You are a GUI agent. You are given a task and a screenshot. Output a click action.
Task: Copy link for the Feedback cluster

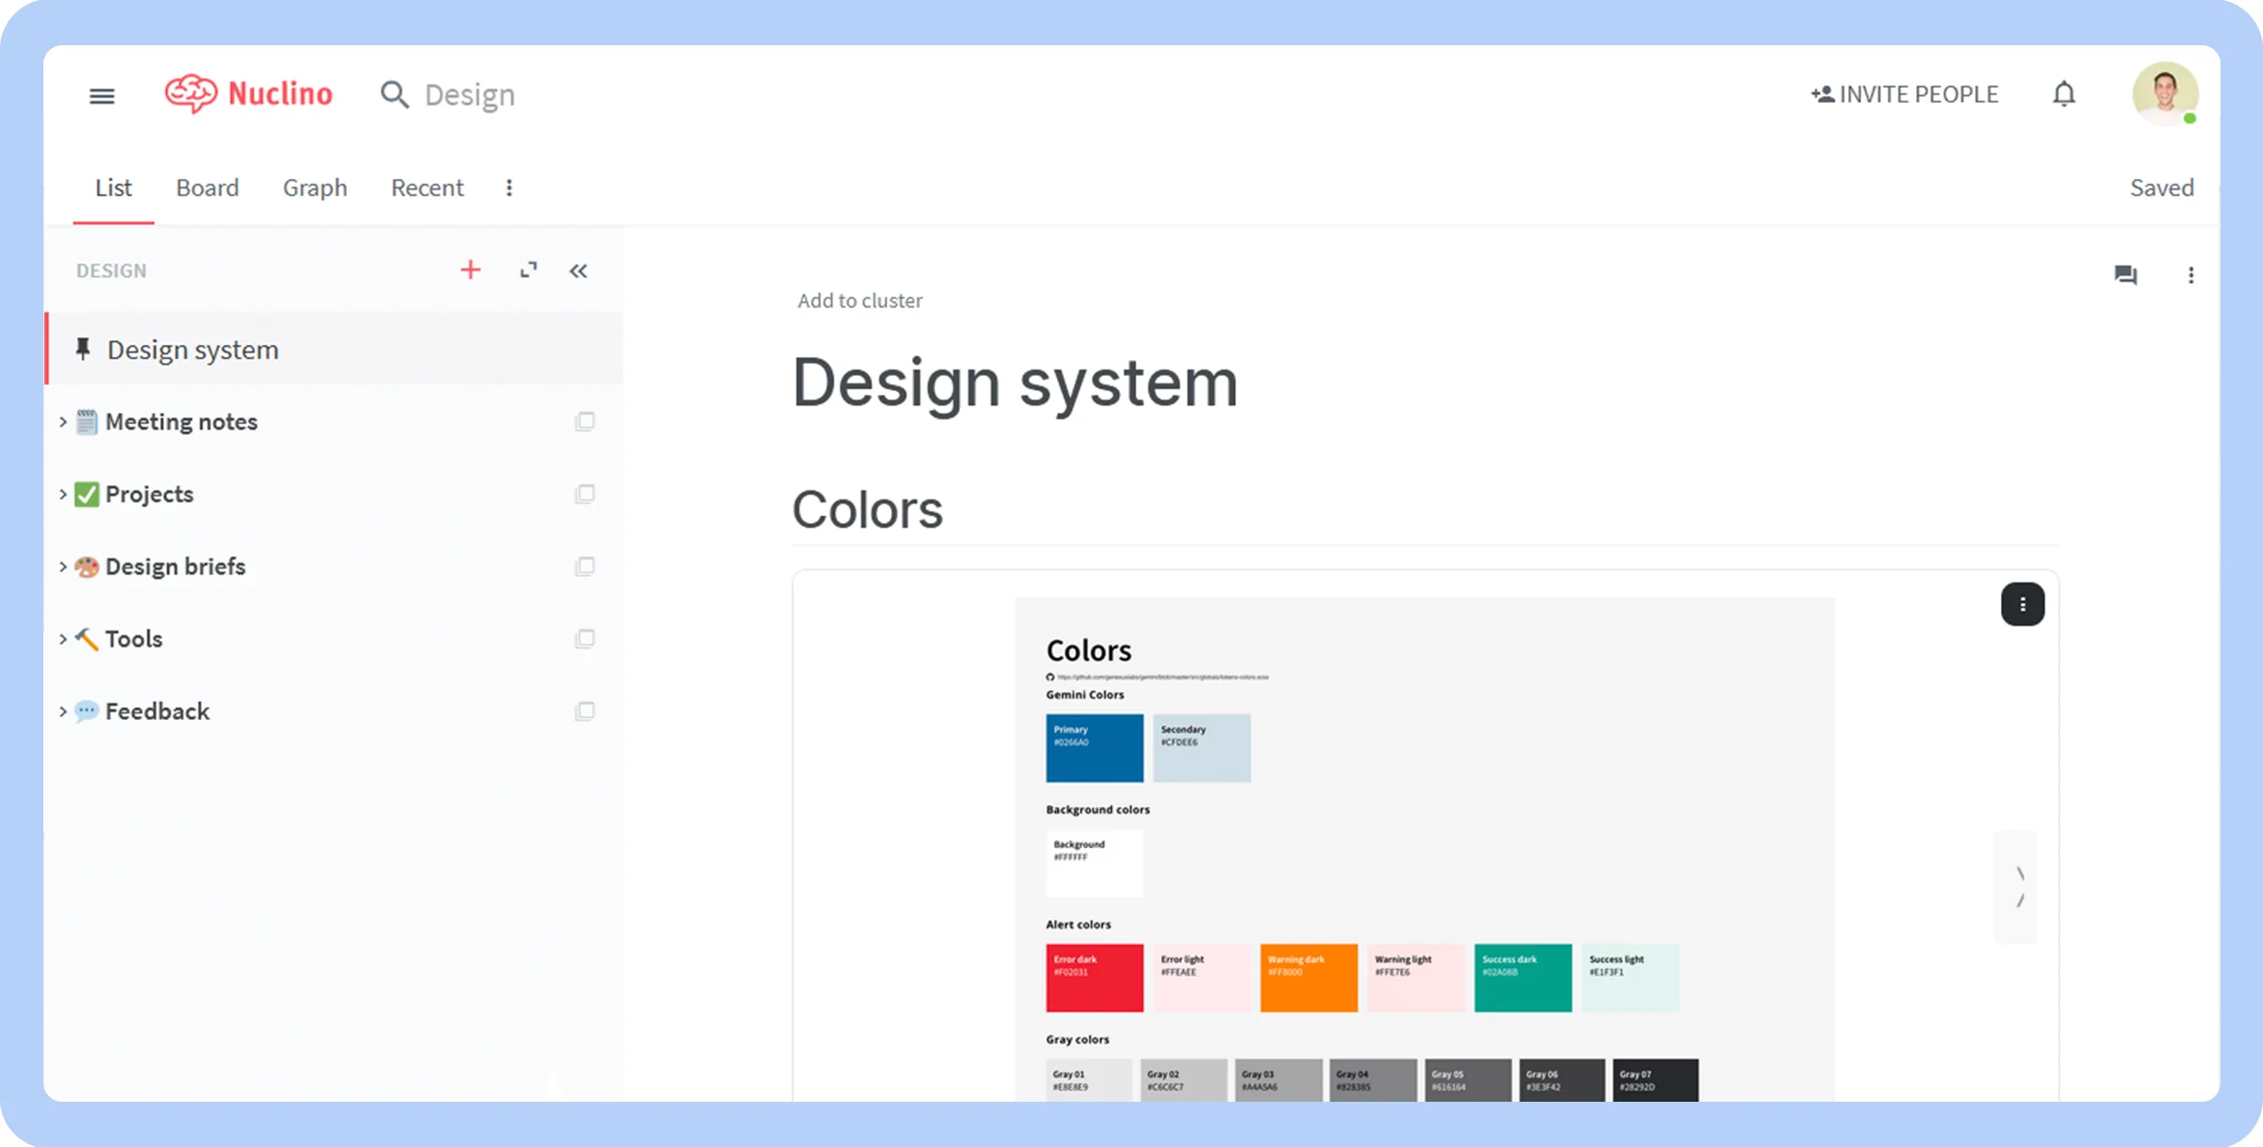[x=586, y=712]
